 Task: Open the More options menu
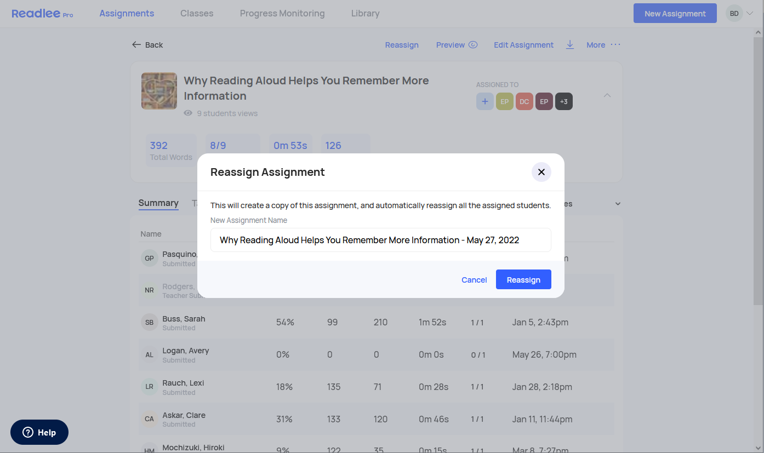(603, 45)
